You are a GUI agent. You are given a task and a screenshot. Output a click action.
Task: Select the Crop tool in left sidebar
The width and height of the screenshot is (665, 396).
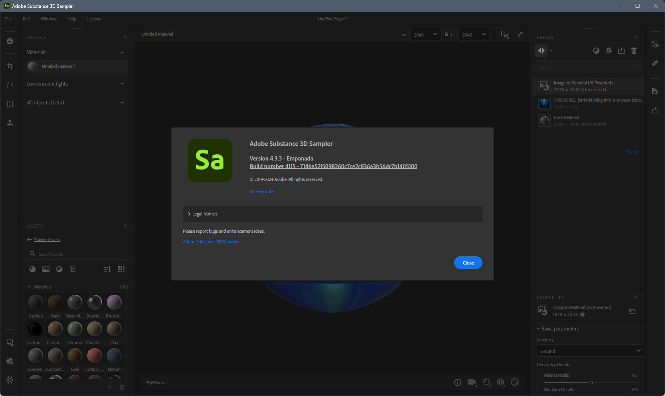coord(10,66)
